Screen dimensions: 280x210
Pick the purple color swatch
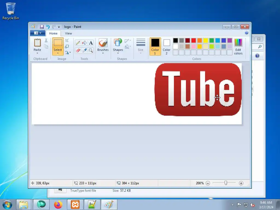pyautogui.click(x=230, y=40)
